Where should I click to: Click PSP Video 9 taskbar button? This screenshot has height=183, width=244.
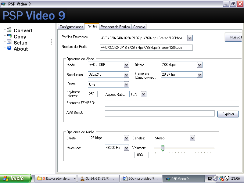click(184, 178)
